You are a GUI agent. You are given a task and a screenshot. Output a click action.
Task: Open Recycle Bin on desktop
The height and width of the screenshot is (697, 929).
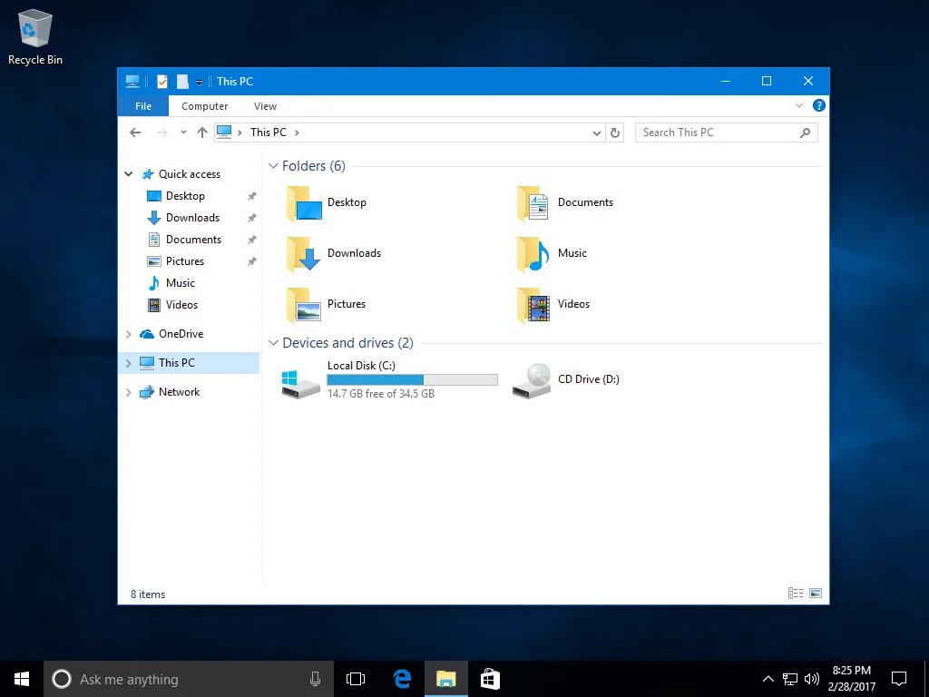point(35,36)
